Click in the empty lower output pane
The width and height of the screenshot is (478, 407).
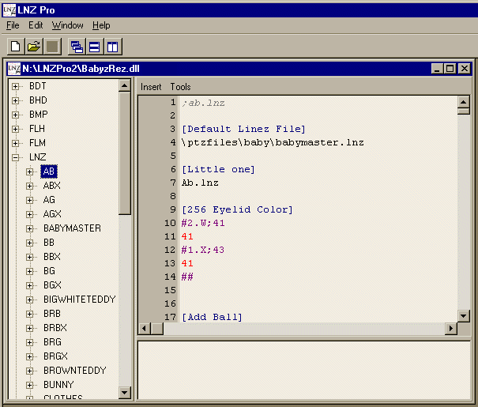[304, 370]
